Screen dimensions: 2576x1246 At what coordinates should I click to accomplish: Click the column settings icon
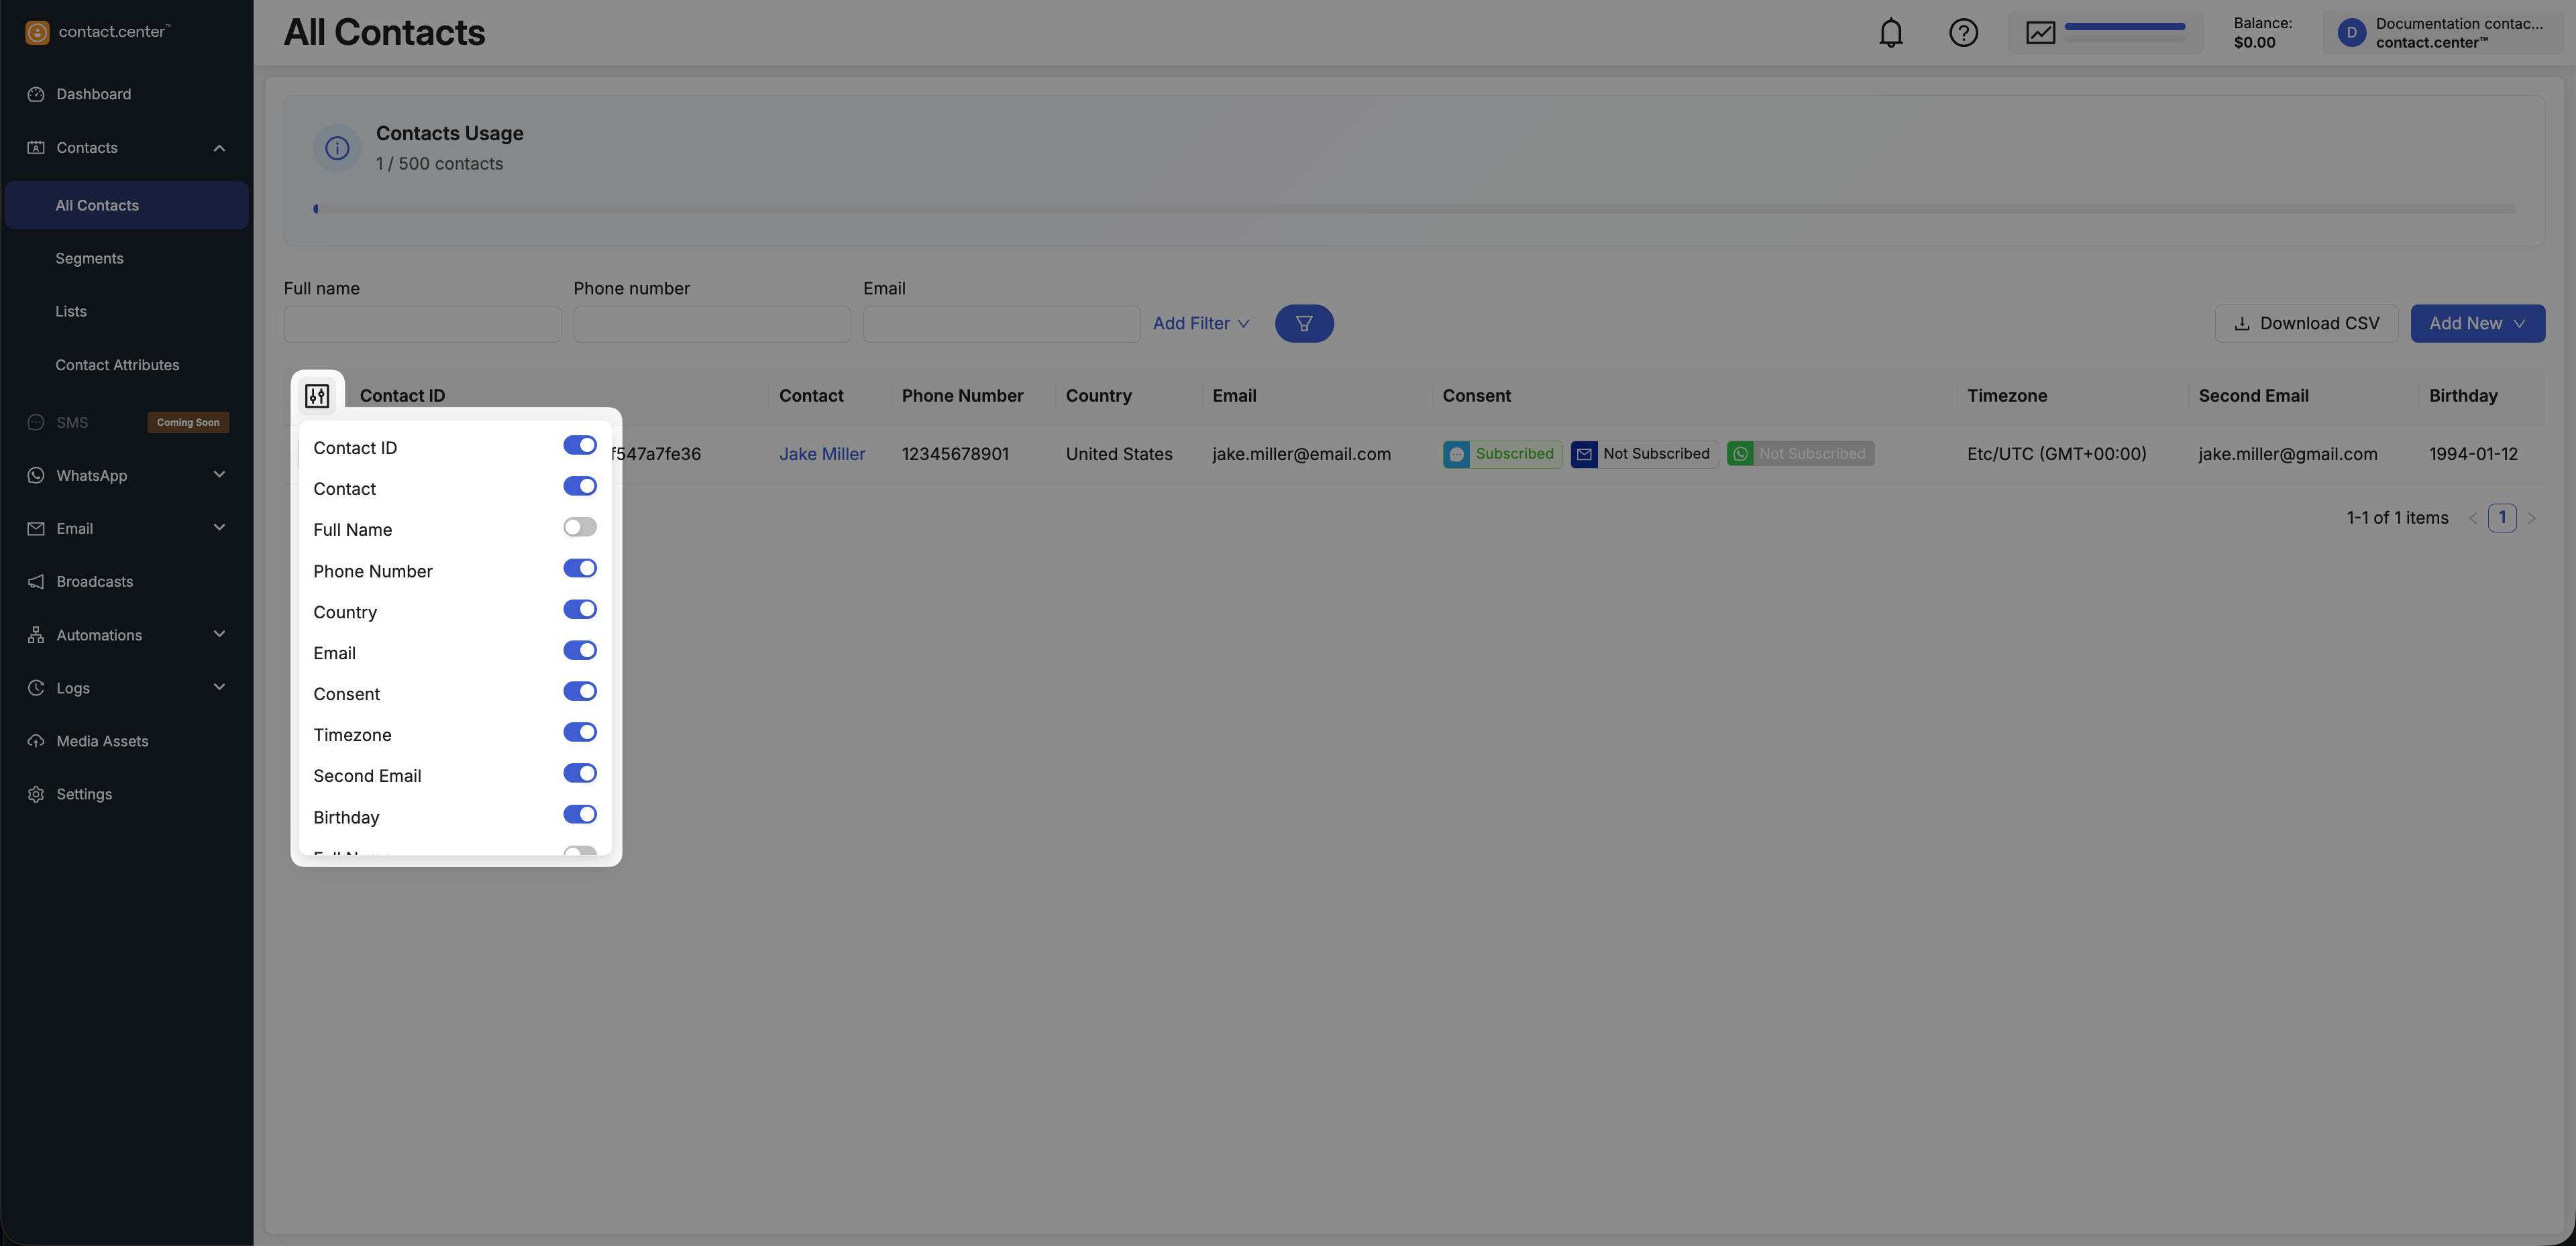coord(317,396)
